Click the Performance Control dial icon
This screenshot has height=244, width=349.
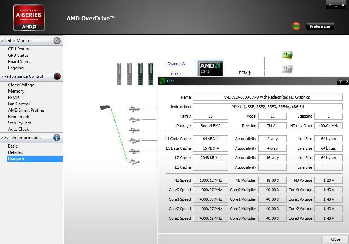57,76
